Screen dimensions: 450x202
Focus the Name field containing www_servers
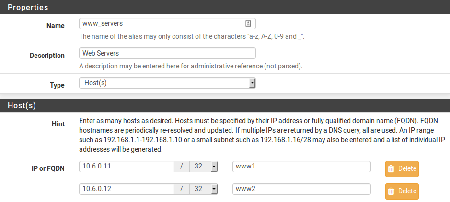tap(162, 23)
